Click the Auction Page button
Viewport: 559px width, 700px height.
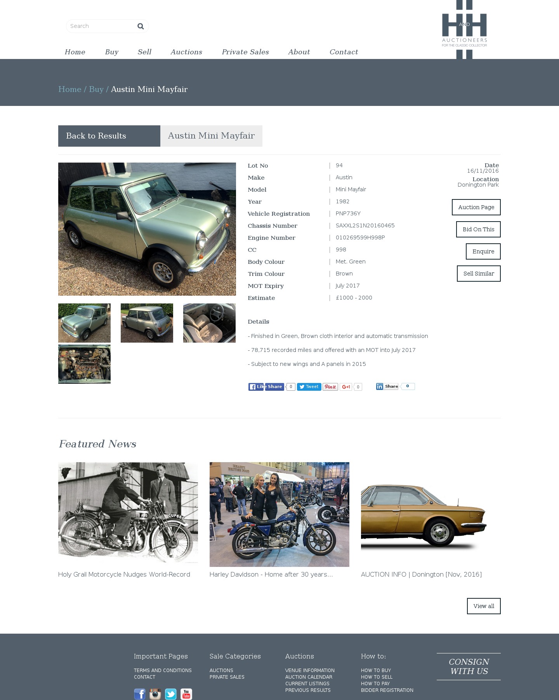pos(476,207)
